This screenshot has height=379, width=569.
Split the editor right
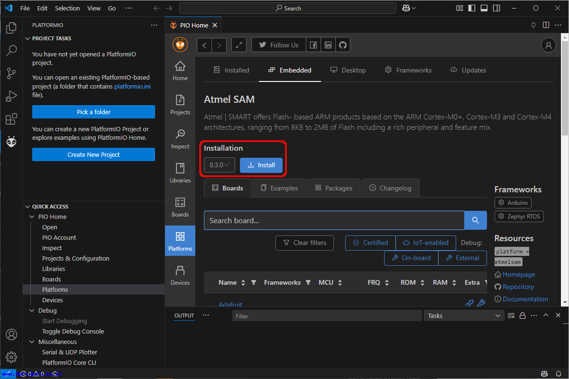pyautogui.click(x=546, y=25)
